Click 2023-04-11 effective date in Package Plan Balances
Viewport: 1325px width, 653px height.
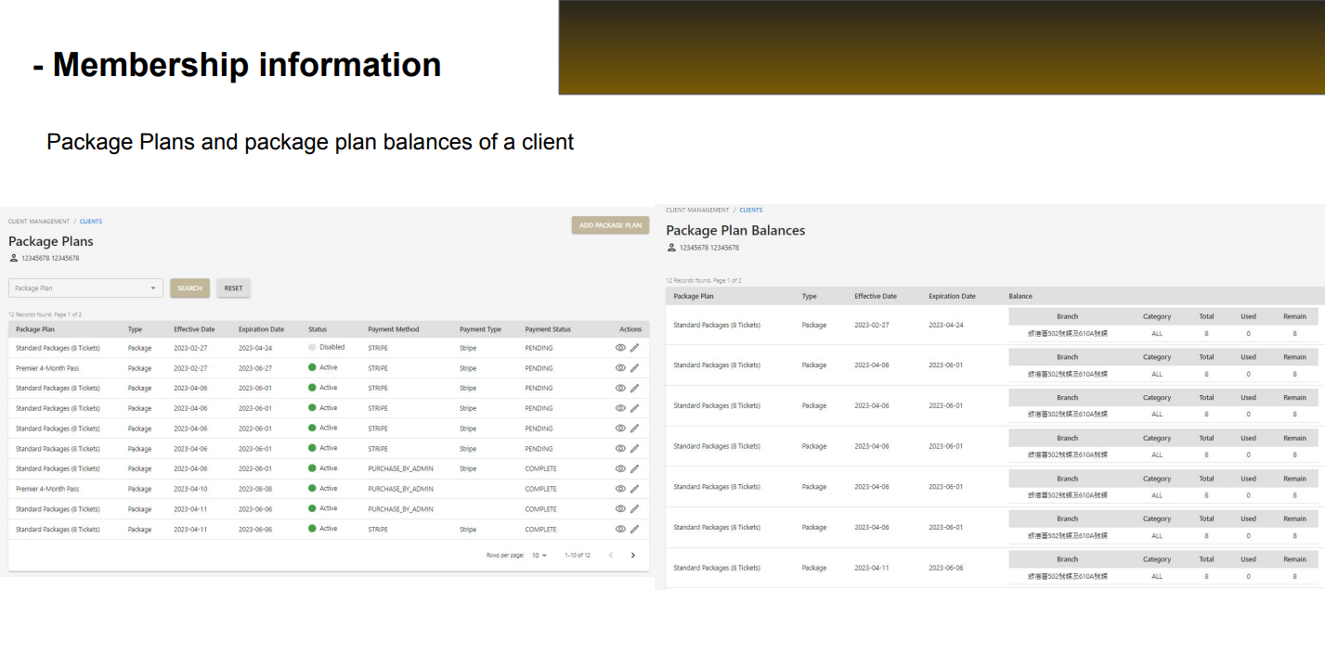point(872,568)
